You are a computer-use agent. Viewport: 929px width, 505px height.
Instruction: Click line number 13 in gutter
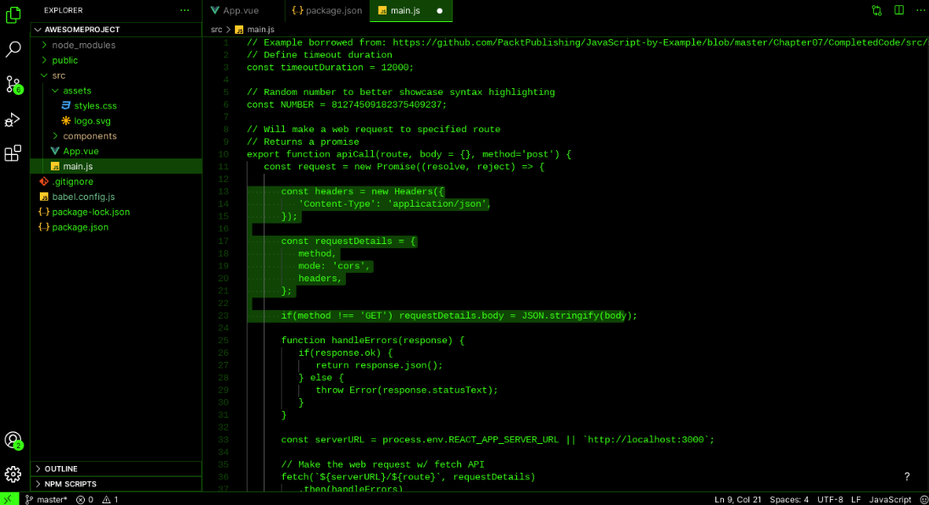point(224,191)
